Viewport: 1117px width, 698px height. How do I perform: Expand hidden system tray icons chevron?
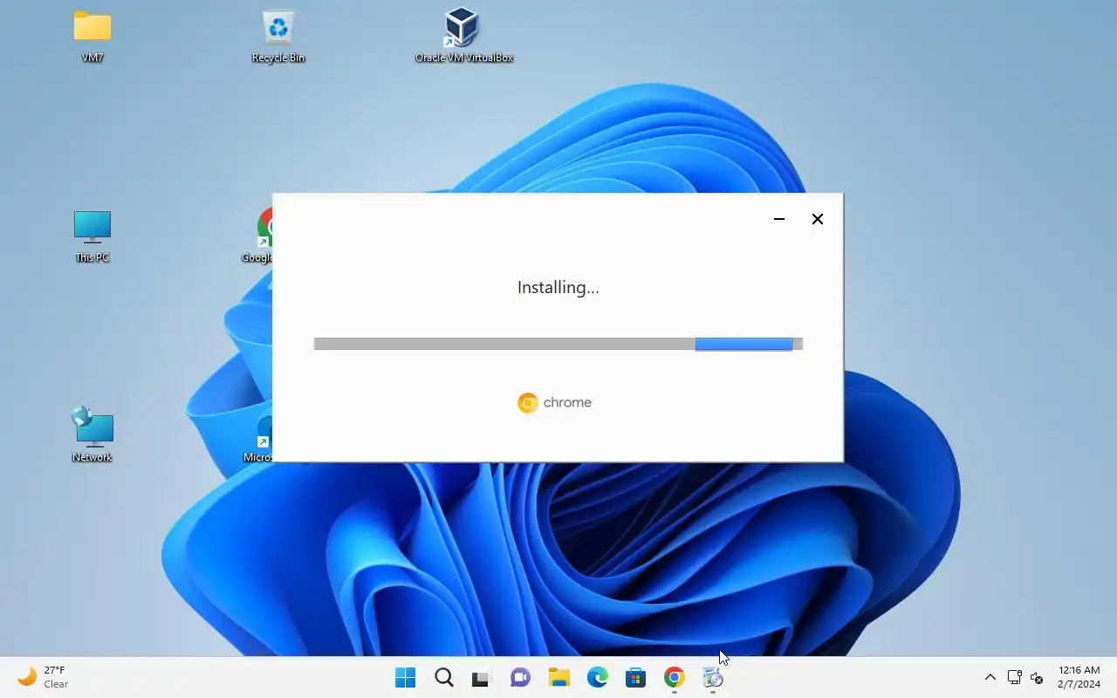coord(990,678)
